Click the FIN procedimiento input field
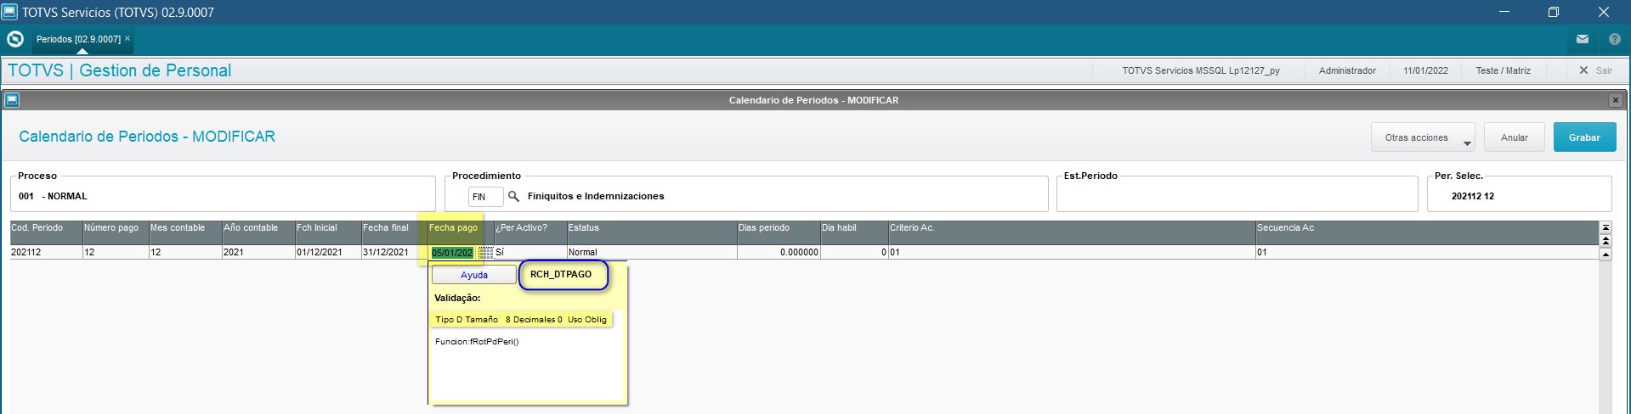1631x414 pixels. [x=485, y=197]
